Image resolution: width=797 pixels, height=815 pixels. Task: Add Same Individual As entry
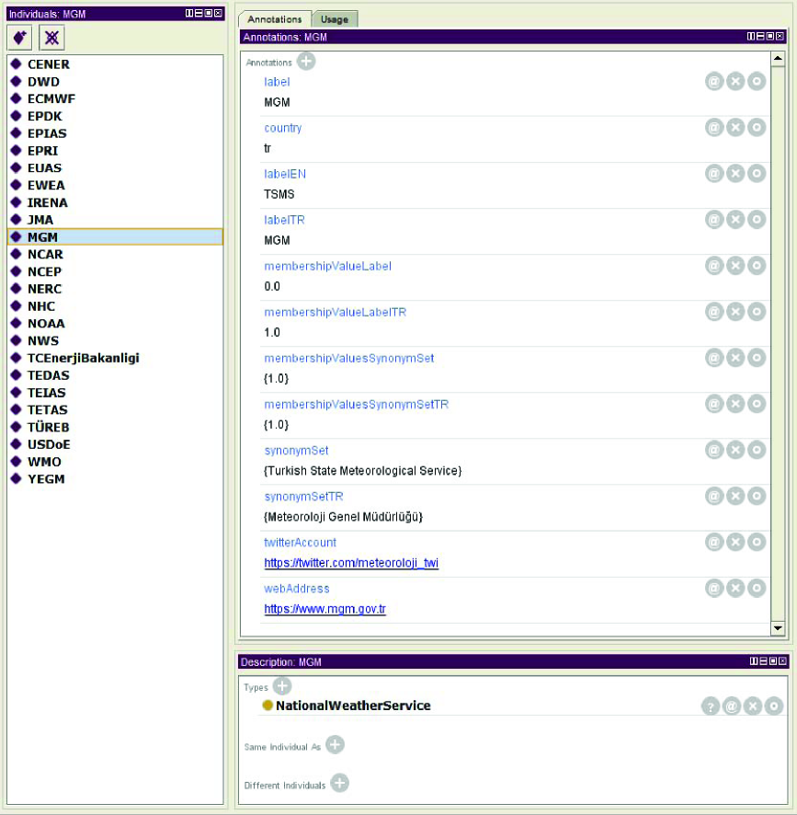pos(335,745)
